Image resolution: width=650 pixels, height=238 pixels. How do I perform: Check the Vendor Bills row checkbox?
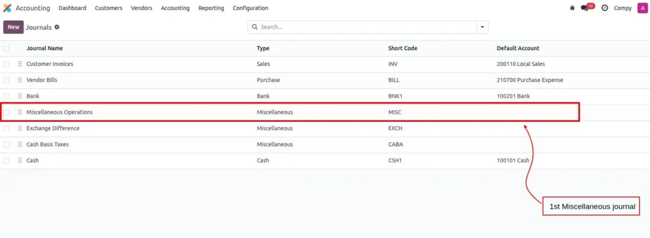coord(6,80)
